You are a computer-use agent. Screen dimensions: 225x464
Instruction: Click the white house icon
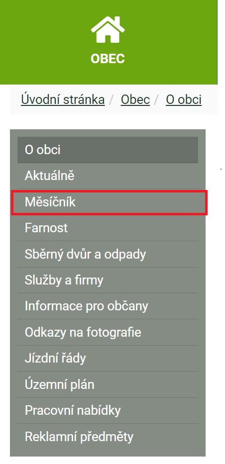(x=108, y=30)
